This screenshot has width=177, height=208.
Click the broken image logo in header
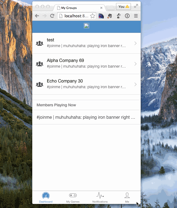[86, 26]
